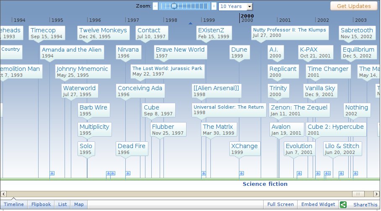Open the Amanda and the Alien event

72,52
